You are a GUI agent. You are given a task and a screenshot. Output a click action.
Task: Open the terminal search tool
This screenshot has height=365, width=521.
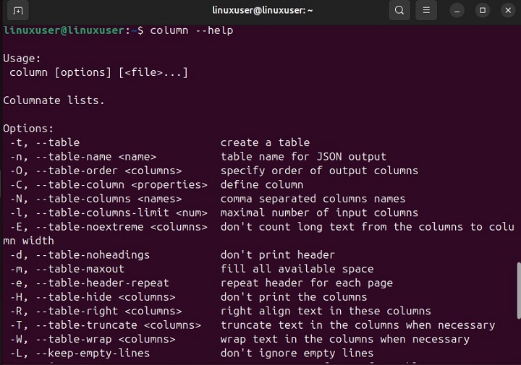(x=399, y=11)
